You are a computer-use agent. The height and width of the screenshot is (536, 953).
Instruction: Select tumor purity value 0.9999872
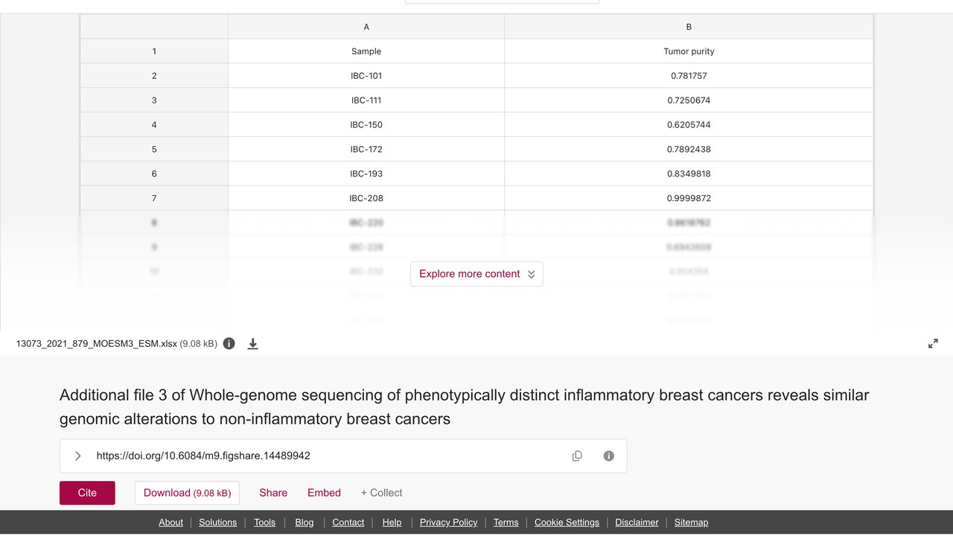(689, 199)
